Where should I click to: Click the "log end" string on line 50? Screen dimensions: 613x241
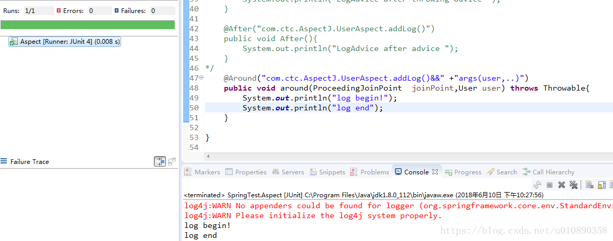[352, 108]
